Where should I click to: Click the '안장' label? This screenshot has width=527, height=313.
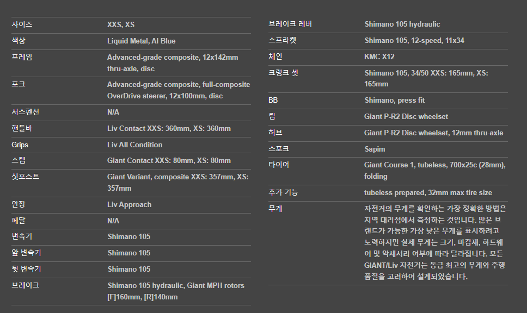pos(19,204)
